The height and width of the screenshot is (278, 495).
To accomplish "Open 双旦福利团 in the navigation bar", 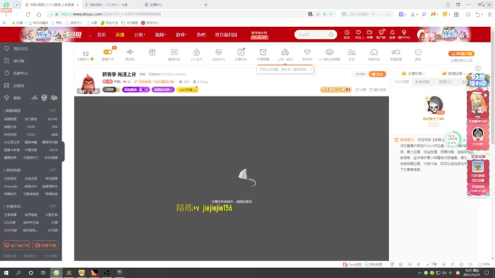I will 226,35.
